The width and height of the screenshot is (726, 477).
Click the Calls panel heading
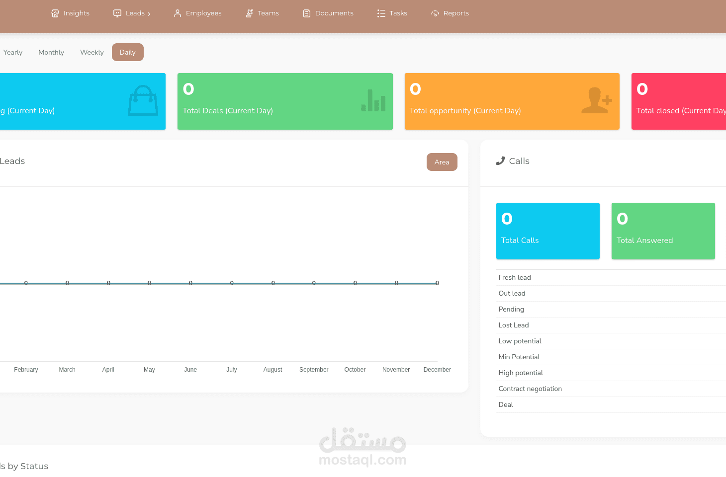coord(519,161)
